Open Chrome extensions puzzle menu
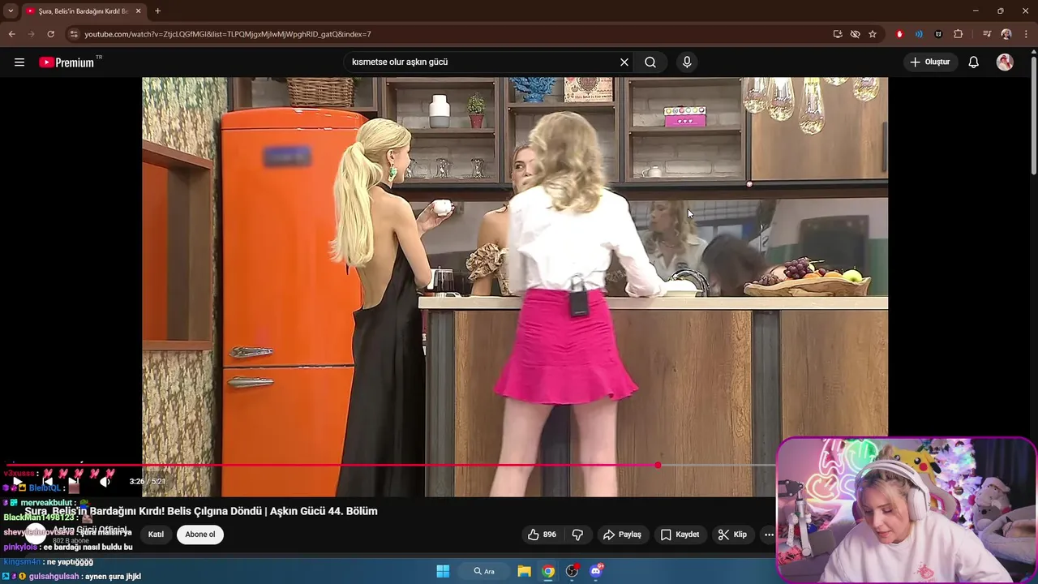The width and height of the screenshot is (1038, 584). [959, 34]
